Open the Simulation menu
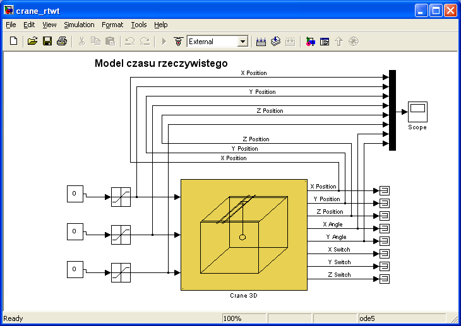The height and width of the screenshot is (326, 461). tap(79, 25)
